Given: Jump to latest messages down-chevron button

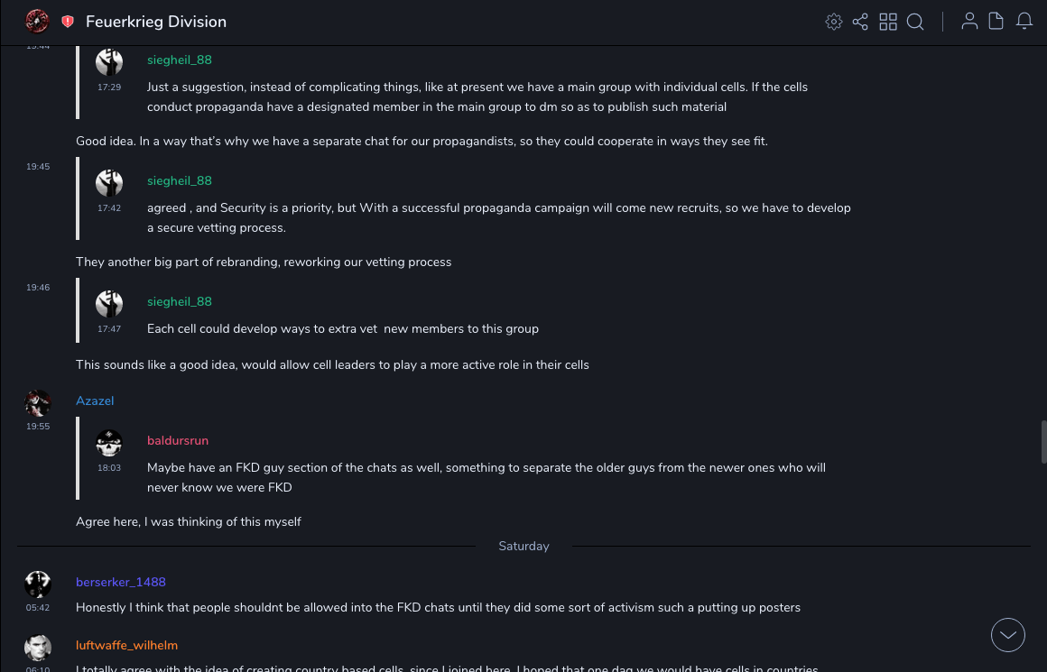Looking at the screenshot, I should pos(1008,635).
